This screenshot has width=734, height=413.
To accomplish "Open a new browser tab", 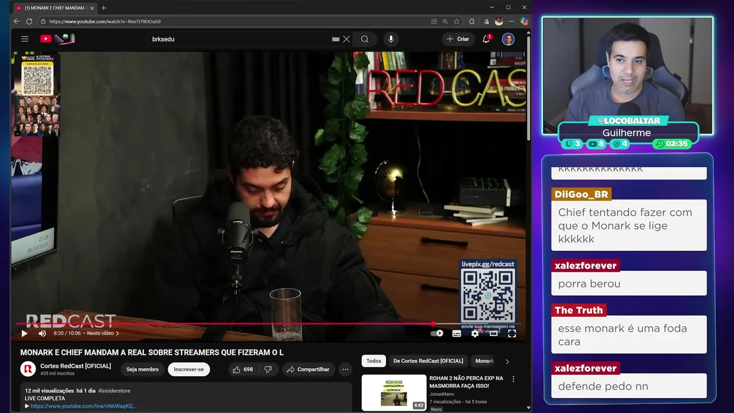I will pyautogui.click(x=103, y=7).
